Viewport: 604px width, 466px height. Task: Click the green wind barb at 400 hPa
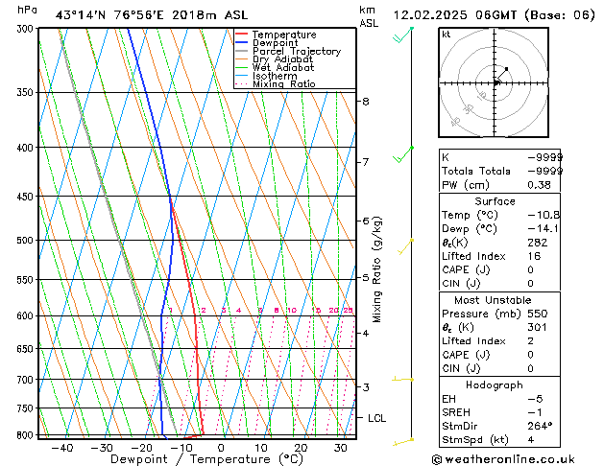[x=404, y=153]
